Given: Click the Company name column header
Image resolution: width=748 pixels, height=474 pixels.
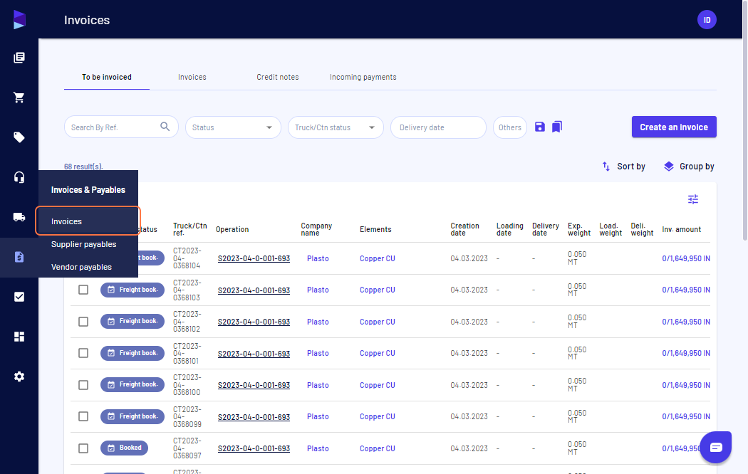Looking at the screenshot, I should [x=316, y=229].
